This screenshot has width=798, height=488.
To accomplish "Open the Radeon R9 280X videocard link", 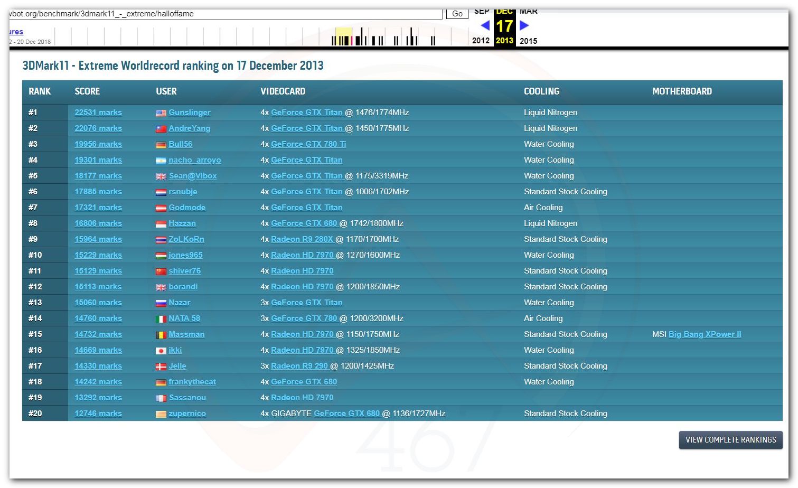I will click(x=302, y=239).
